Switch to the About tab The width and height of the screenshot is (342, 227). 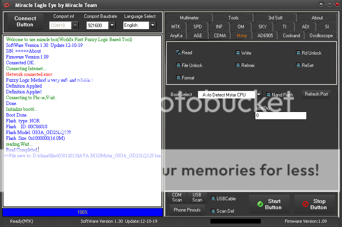(x=317, y=18)
